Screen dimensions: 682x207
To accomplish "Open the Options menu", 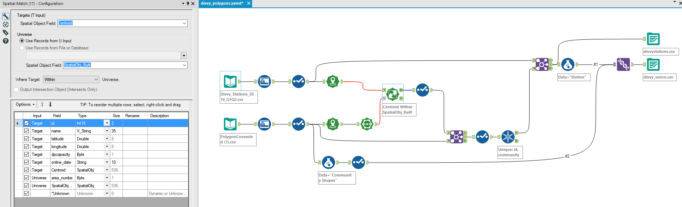I will (x=25, y=104).
